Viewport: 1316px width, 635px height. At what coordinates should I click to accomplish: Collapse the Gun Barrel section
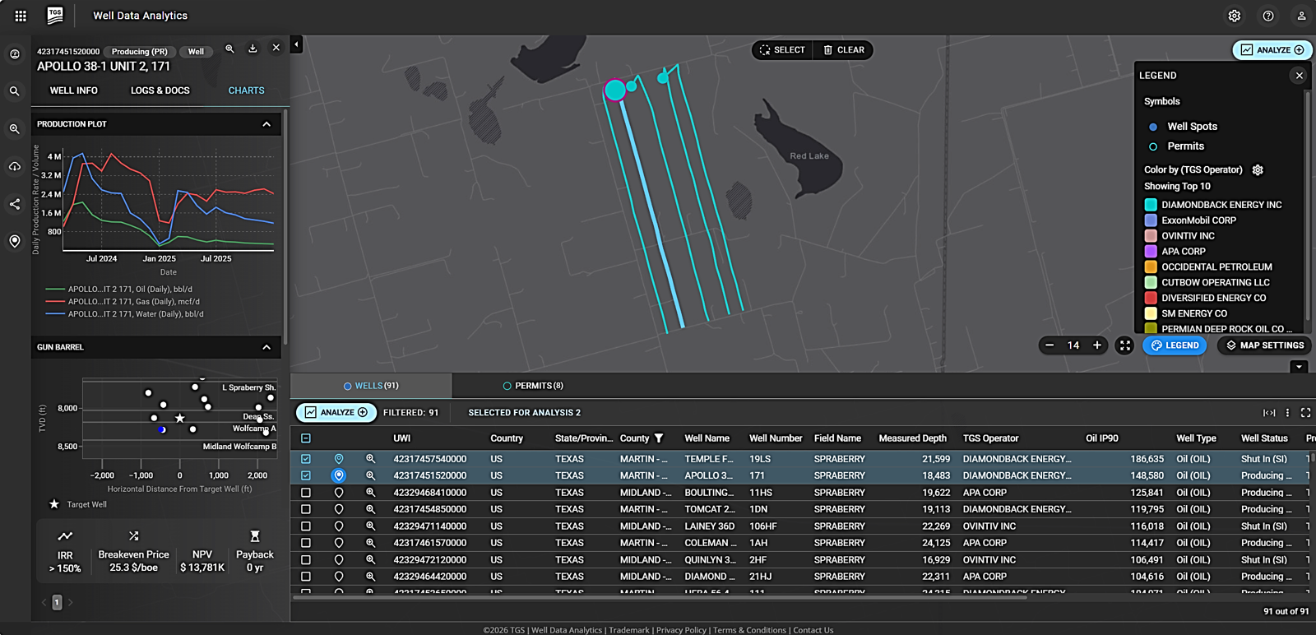[266, 347]
